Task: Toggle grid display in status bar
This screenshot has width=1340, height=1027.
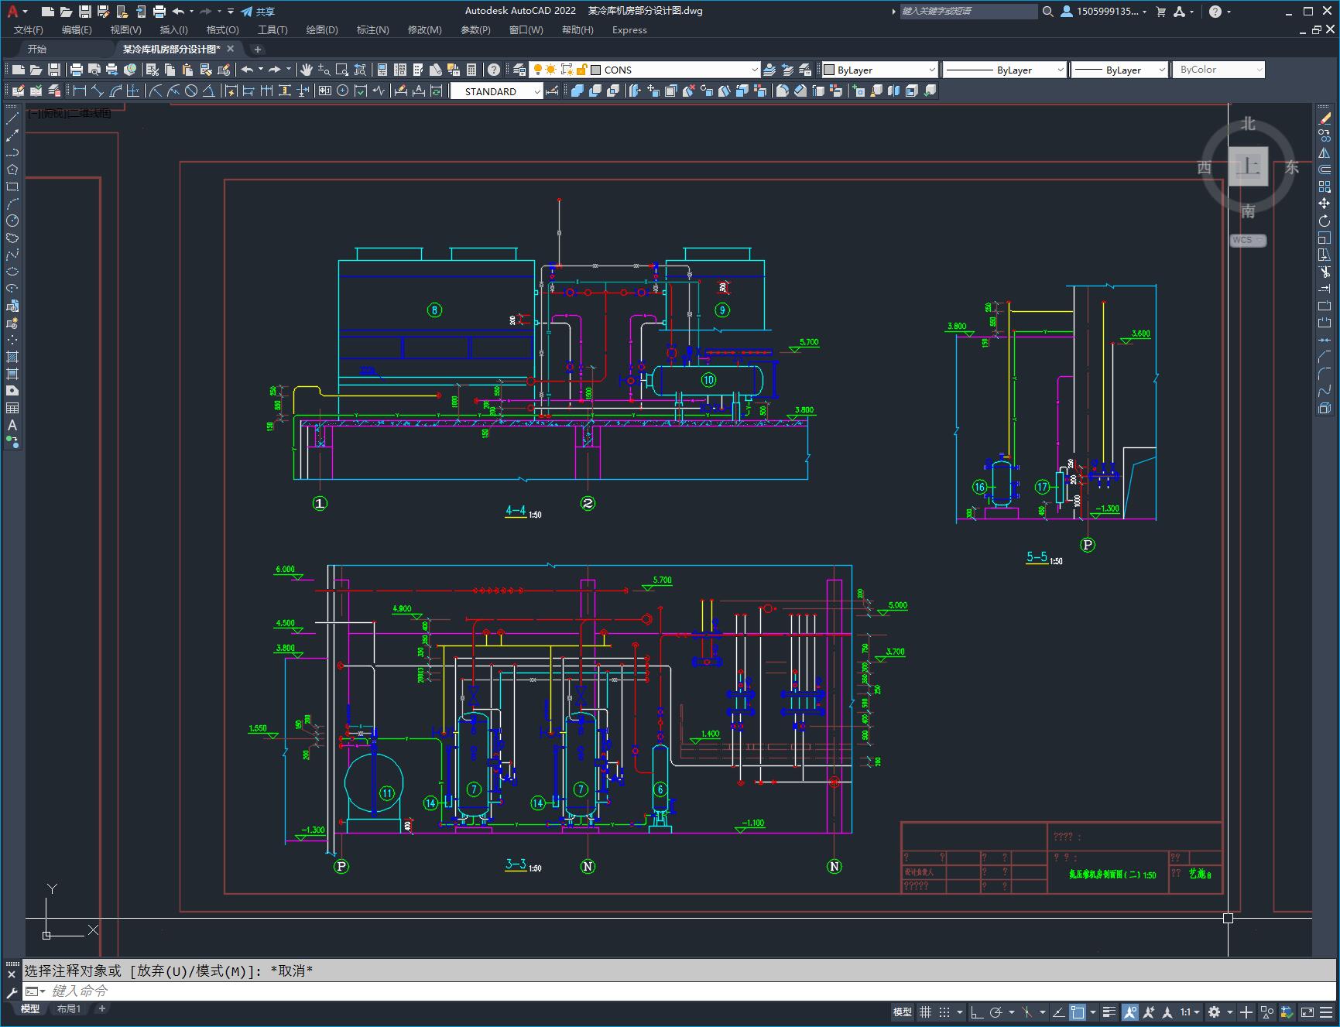Action: click(925, 1012)
